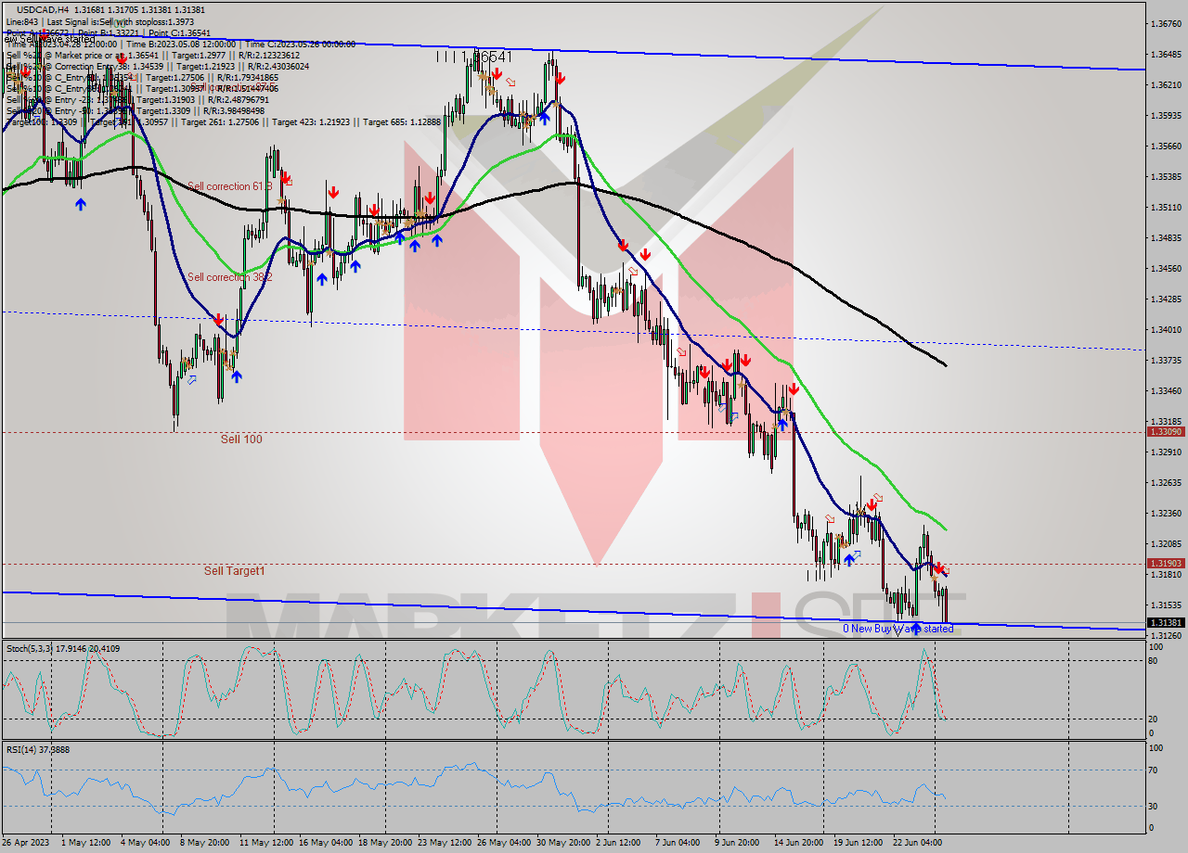Click the '26 Apr 2023' date label

pyautogui.click(x=27, y=843)
